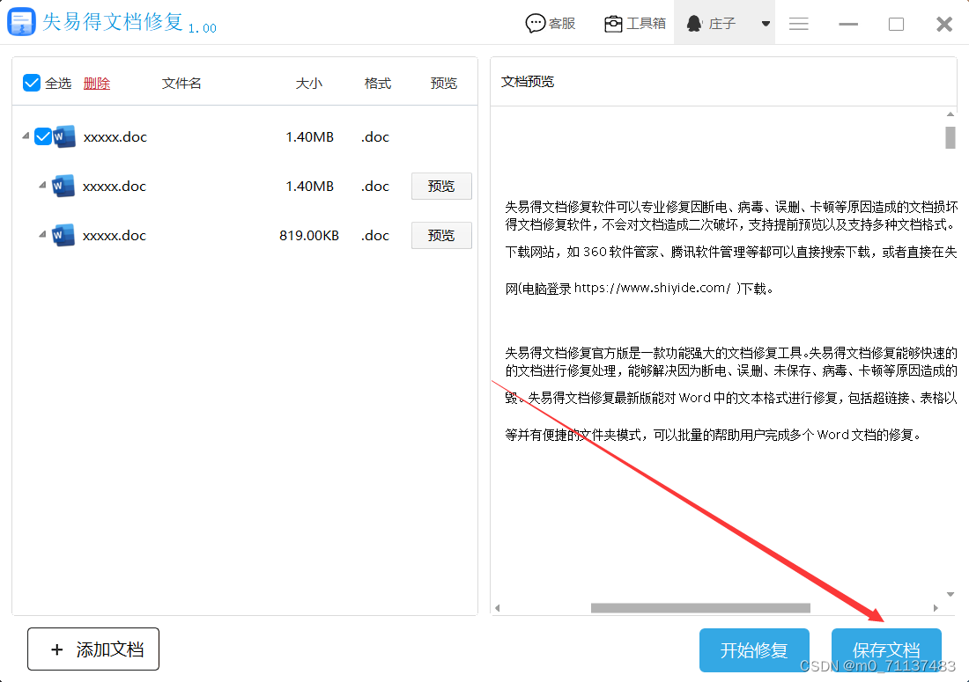
Task: Click top-level file's 1.40MB size cell
Action: [309, 137]
